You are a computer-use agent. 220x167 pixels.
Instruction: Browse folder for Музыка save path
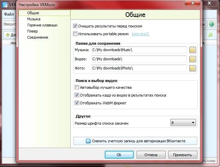[193, 50]
